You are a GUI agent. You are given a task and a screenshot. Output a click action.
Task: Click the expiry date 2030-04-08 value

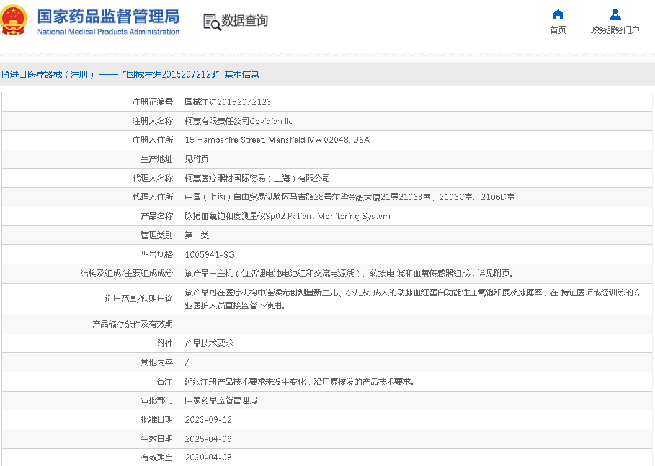click(x=208, y=457)
